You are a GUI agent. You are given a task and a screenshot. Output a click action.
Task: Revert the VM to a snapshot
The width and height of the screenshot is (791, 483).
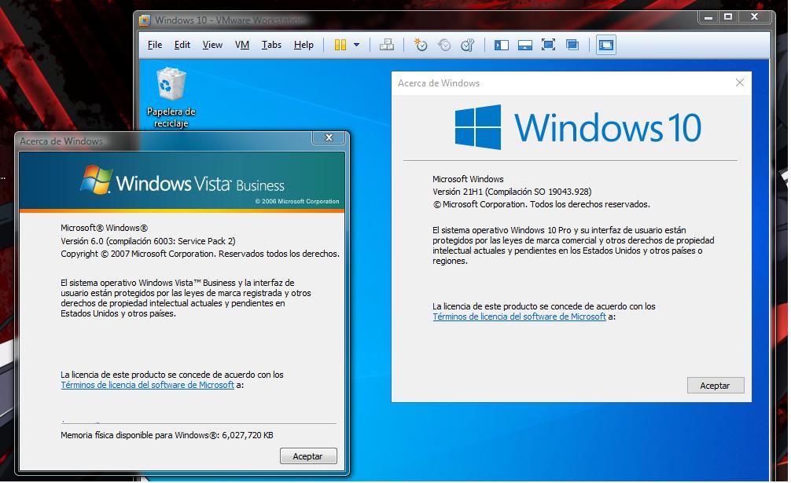[x=444, y=45]
